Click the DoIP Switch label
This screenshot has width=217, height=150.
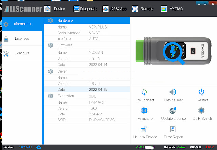(202, 118)
